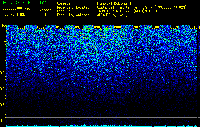Click the meteor count label
This screenshot has height=127, width=200.
45,10
